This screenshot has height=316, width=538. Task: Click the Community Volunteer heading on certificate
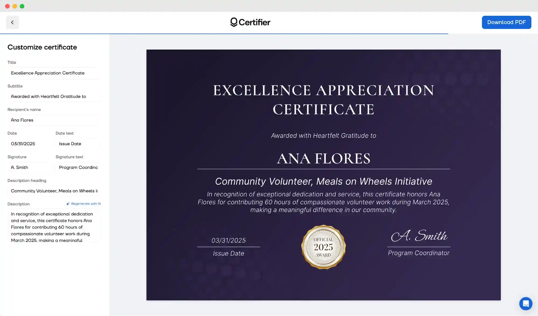tap(323, 182)
